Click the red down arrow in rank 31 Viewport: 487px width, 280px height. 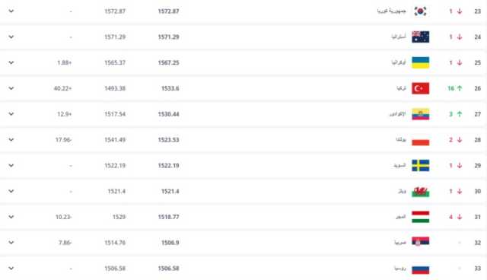pos(460,217)
